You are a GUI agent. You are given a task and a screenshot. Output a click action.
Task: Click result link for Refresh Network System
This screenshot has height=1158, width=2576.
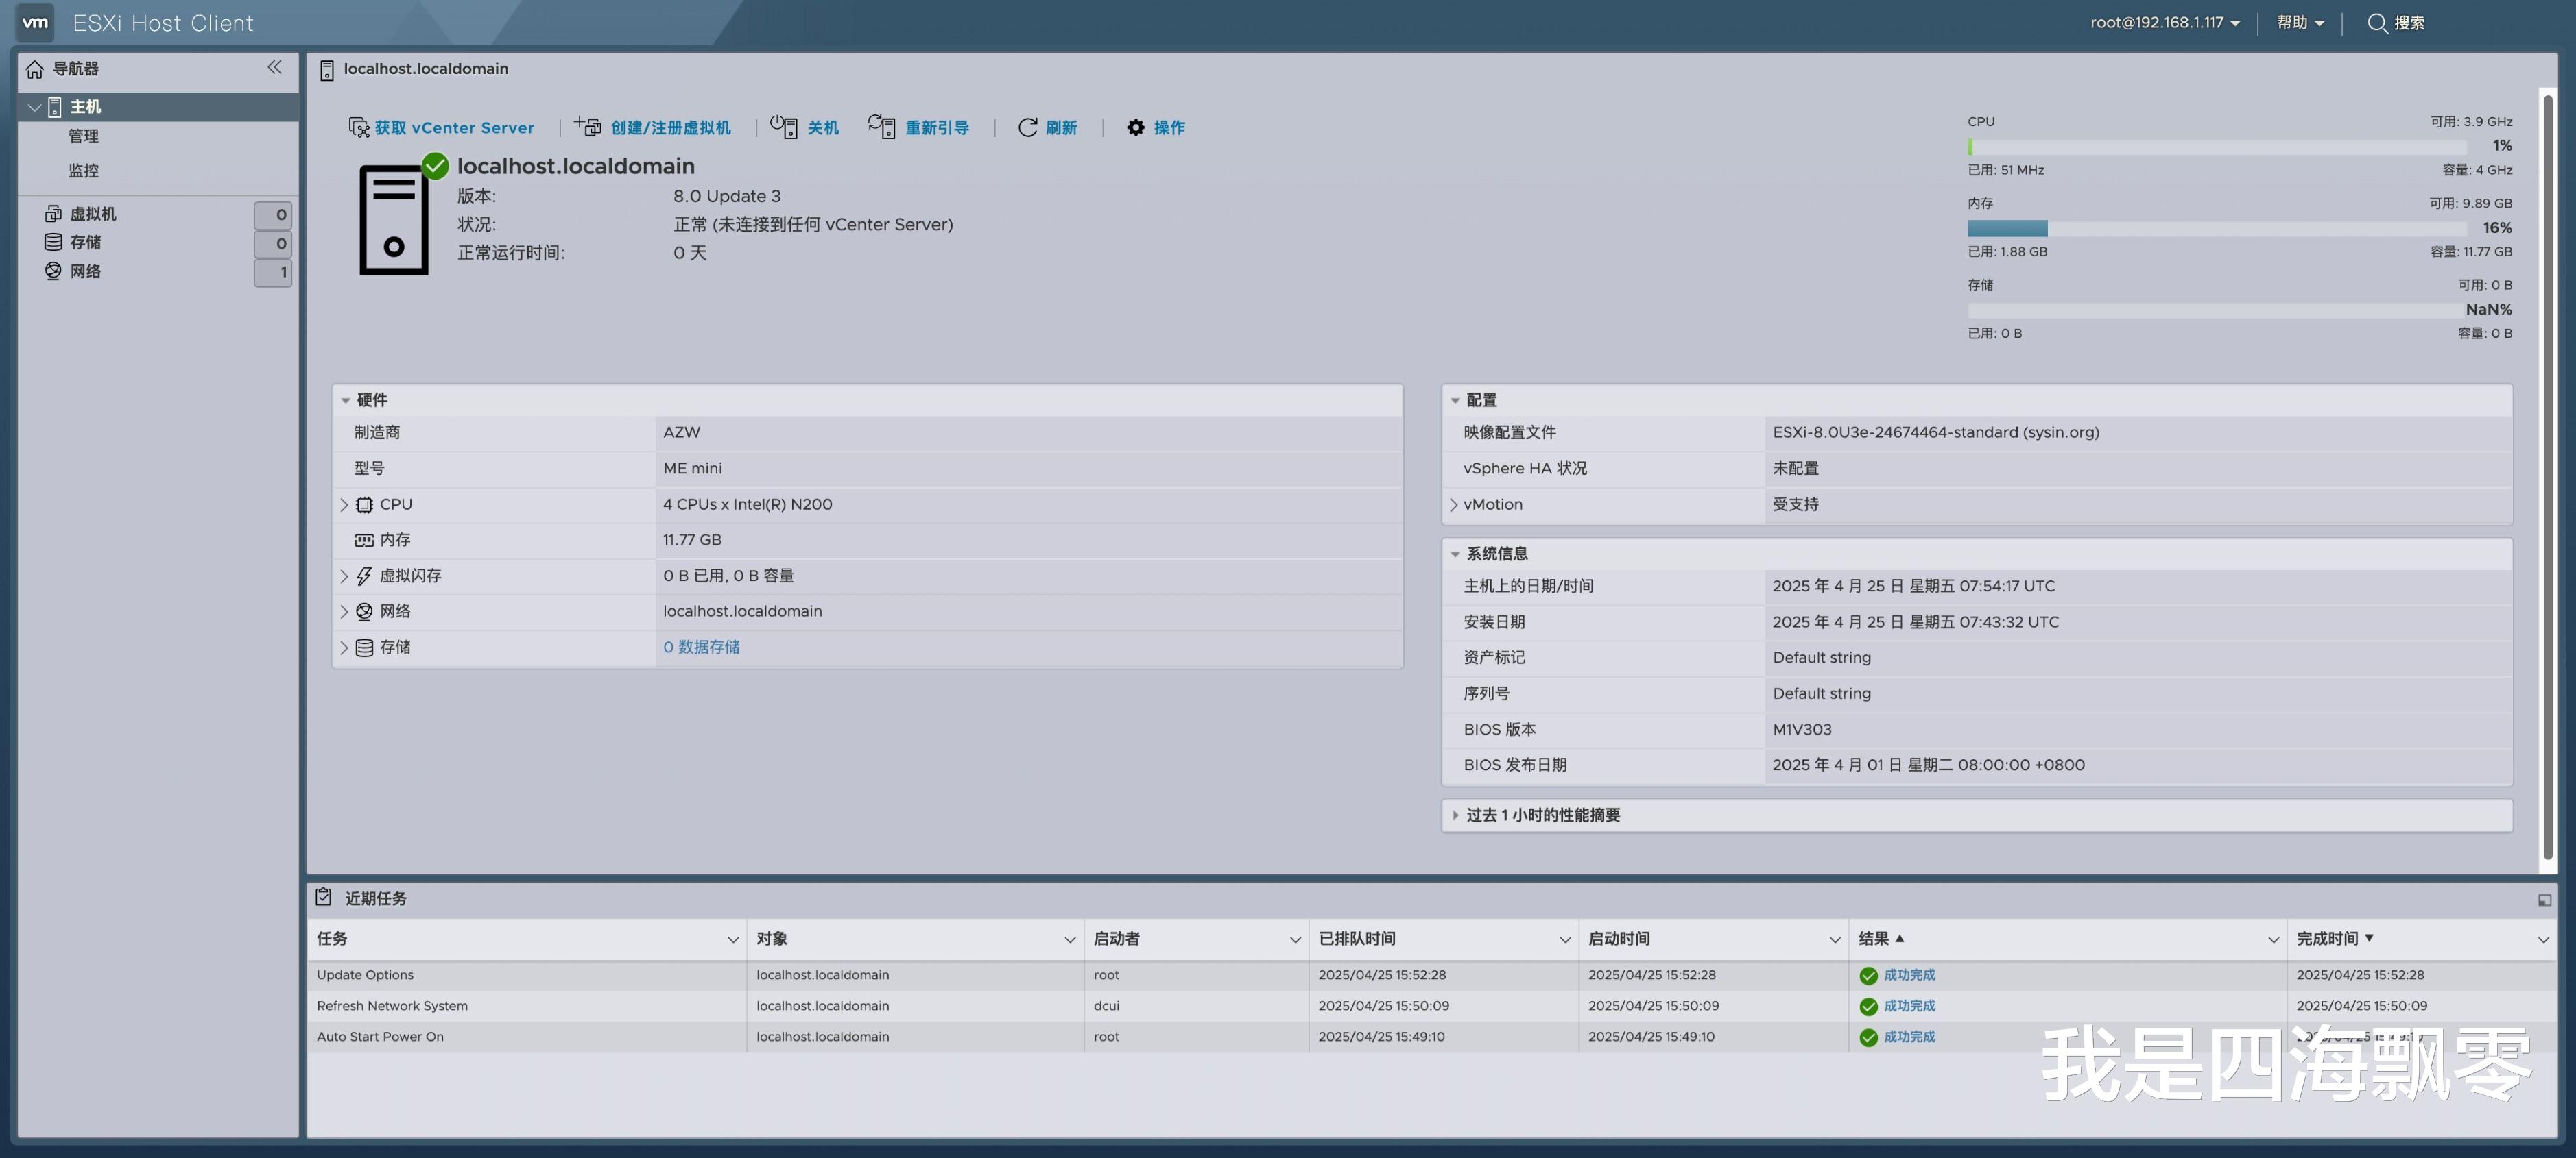1909,1006
